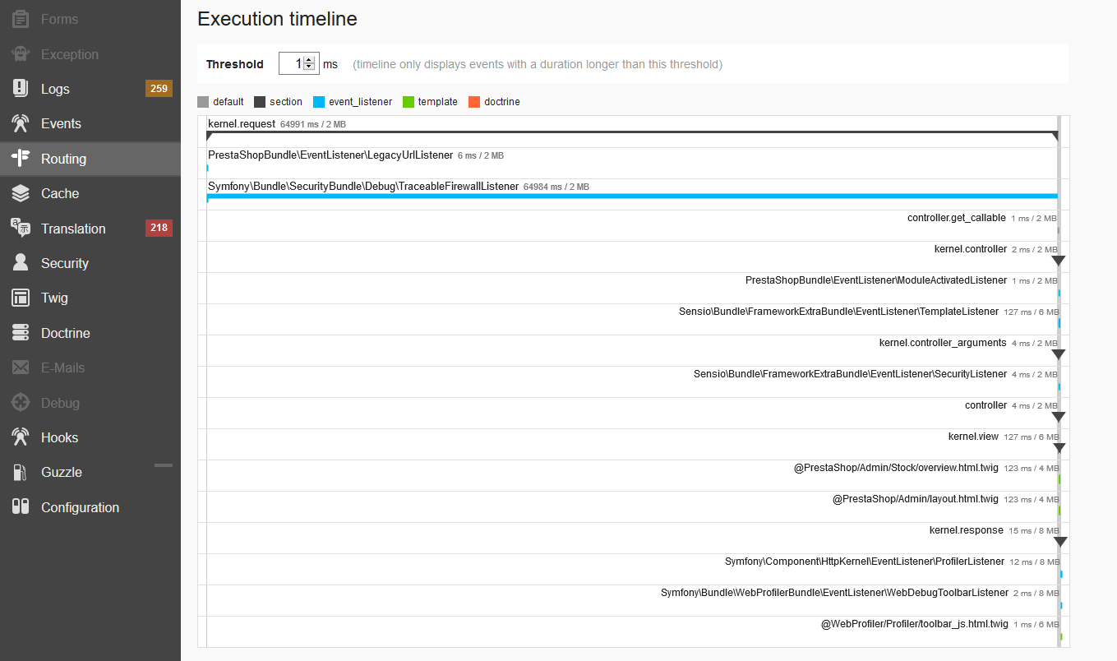Click the kernel.view timeline label

[x=973, y=437]
